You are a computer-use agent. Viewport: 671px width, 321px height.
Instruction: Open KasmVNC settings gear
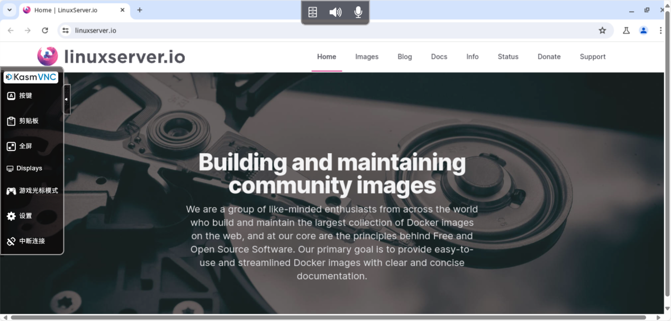tap(11, 216)
